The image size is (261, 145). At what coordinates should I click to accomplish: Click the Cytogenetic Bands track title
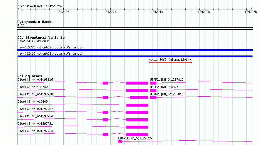tap(35, 22)
